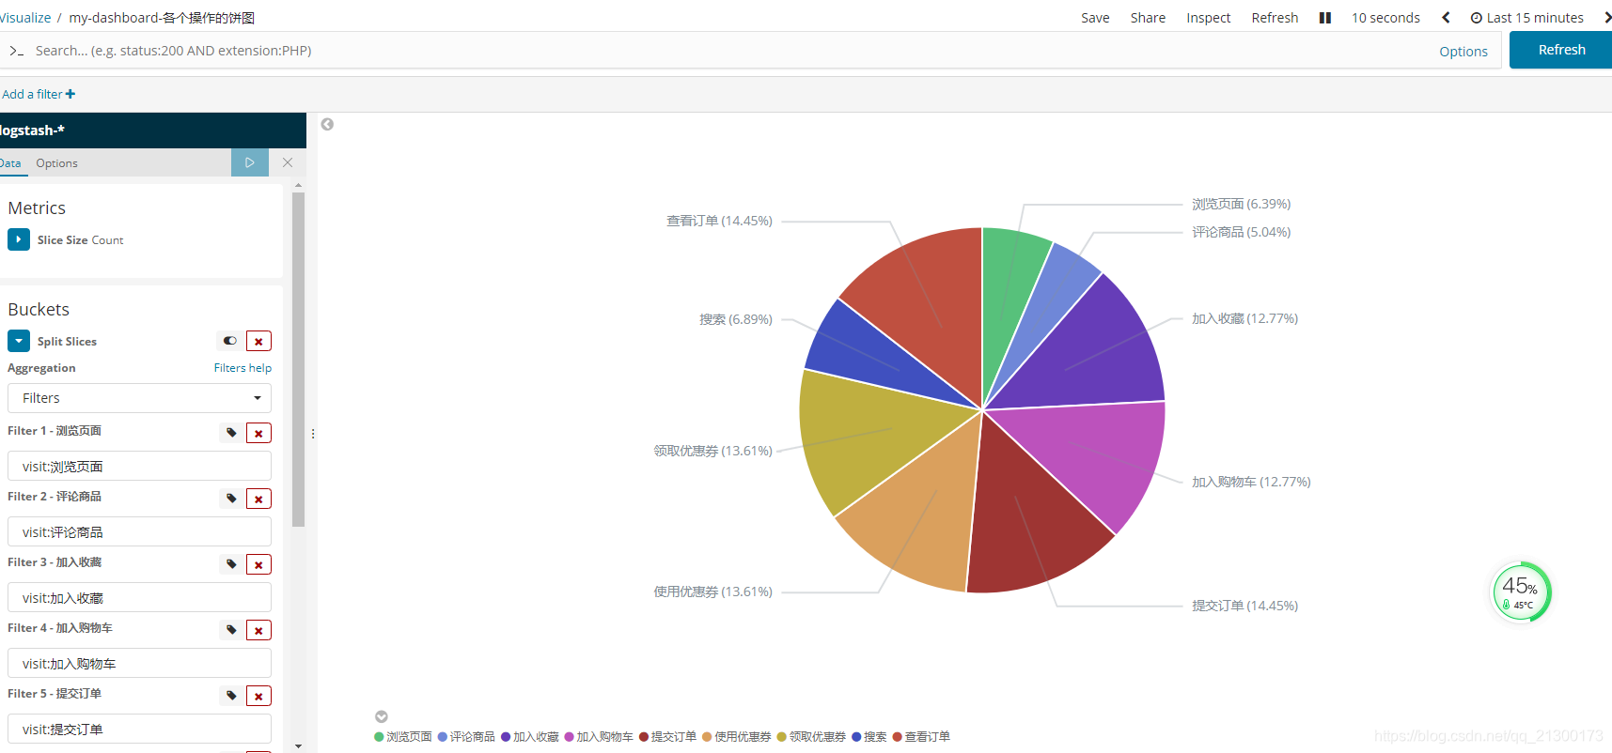Click the 领取优惠券 legend swatch

[x=781, y=737]
